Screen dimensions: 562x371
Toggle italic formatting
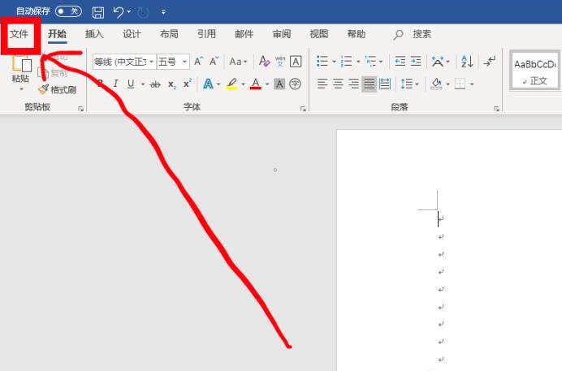[x=115, y=84]
